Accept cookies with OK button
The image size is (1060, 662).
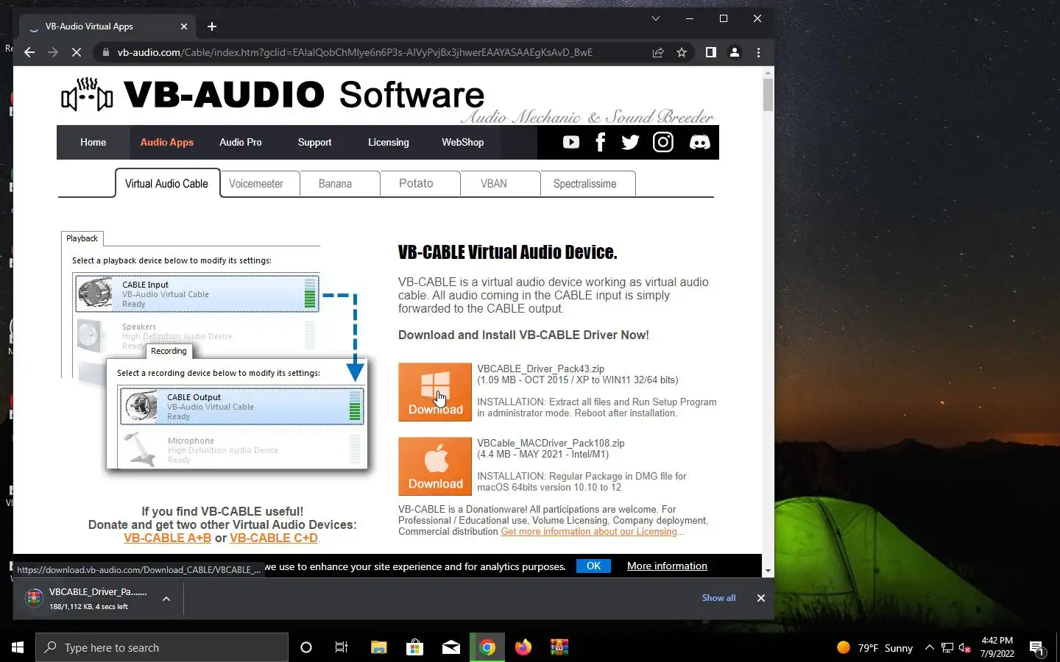point(593,566)
